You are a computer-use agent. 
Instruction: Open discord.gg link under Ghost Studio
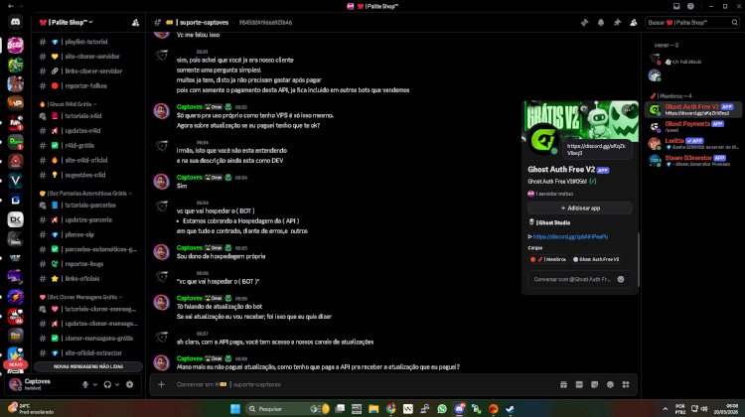(x=570, y=236)
